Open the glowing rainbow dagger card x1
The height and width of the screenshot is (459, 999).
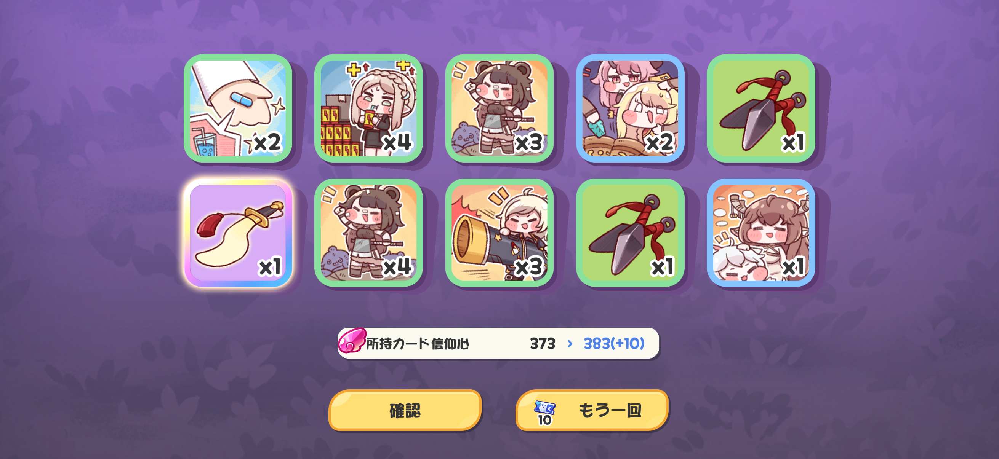[x=238, y=233]
